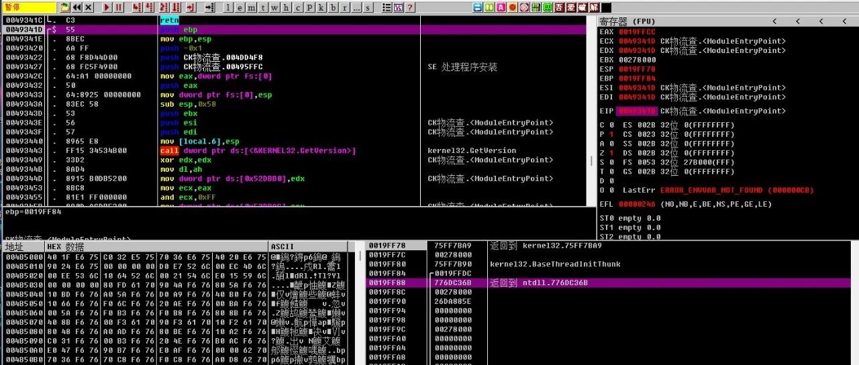This screenshot has width=859, height=365.
Task: Pause execution with the pause icon
Action: click(x=118, y=7)
